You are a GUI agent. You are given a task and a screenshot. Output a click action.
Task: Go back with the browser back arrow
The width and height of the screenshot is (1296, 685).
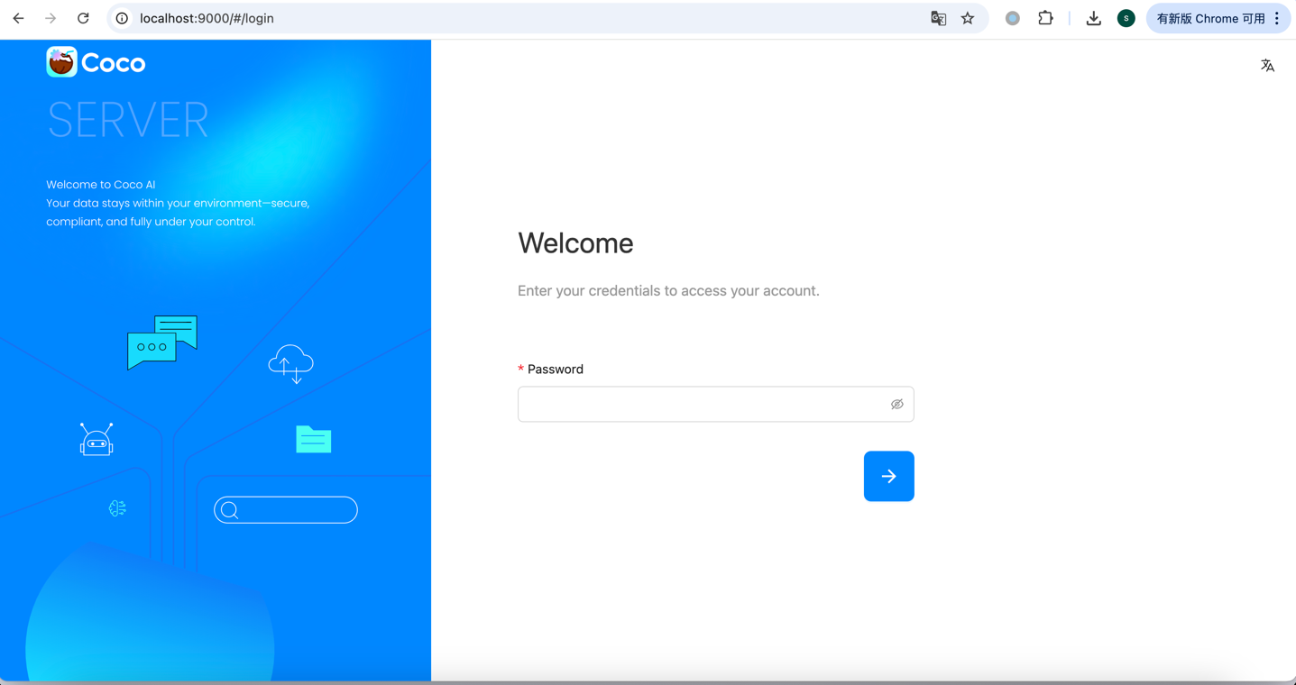pyautogui.click(x=18, y=18)
